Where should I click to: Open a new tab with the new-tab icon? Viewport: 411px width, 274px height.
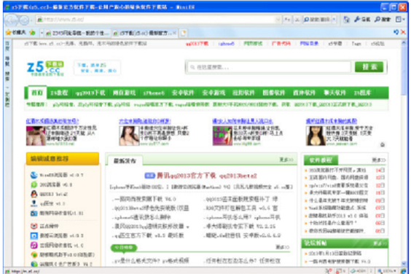click(x=184, y=33)
